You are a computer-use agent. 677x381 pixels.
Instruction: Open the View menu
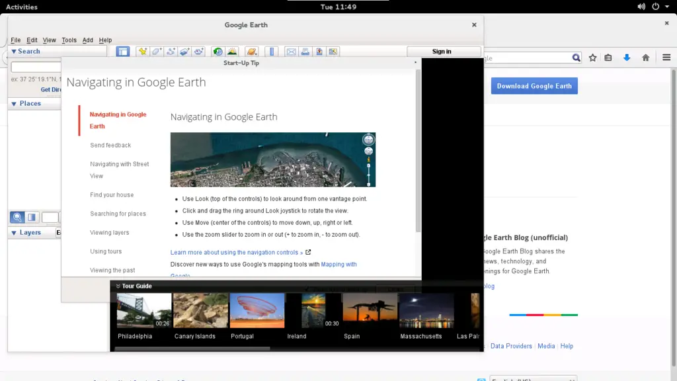pyautogui.click(x=49, y=40)
